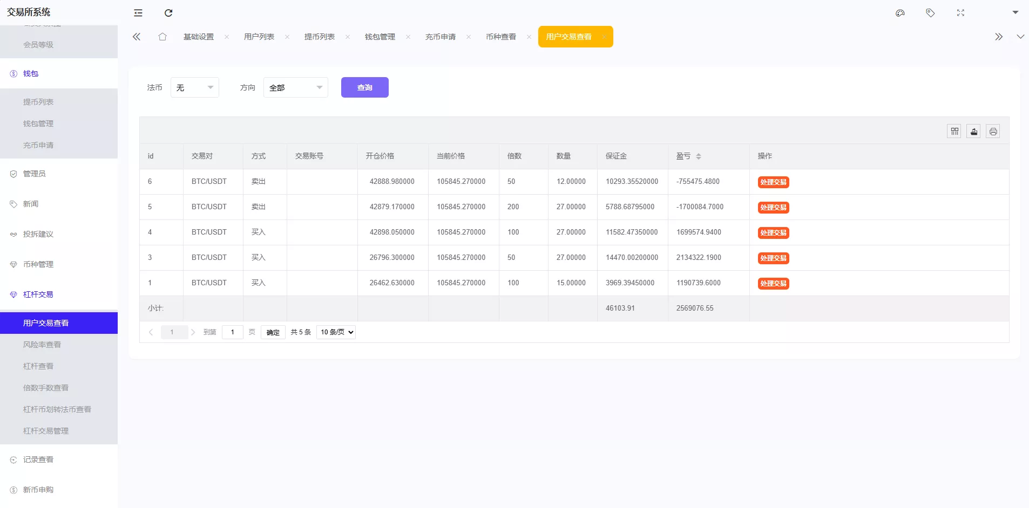Click the refresh page icon
The height and width of the screenshot is (508, 1029).
(x=168, y=13)
